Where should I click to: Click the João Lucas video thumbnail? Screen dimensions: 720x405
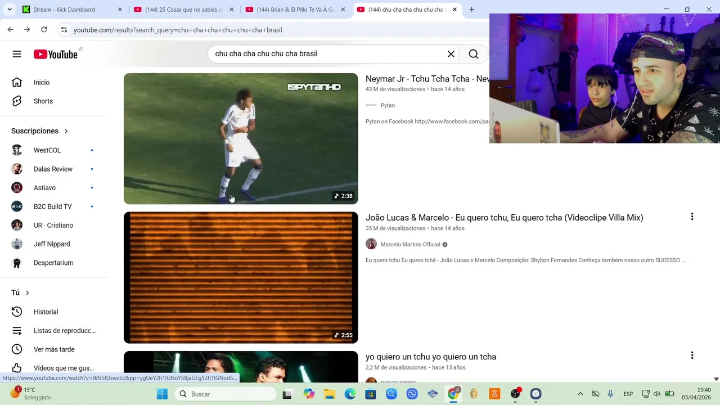pos(241,277)
